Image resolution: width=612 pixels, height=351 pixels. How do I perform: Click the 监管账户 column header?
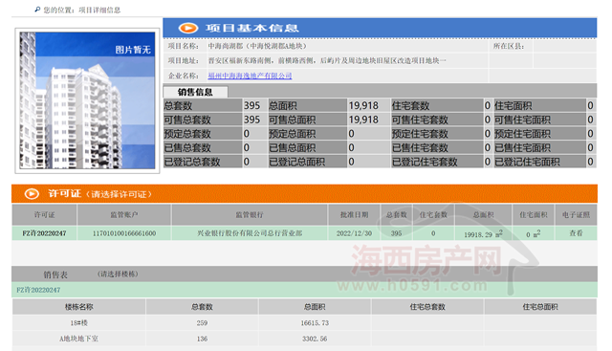123,215
